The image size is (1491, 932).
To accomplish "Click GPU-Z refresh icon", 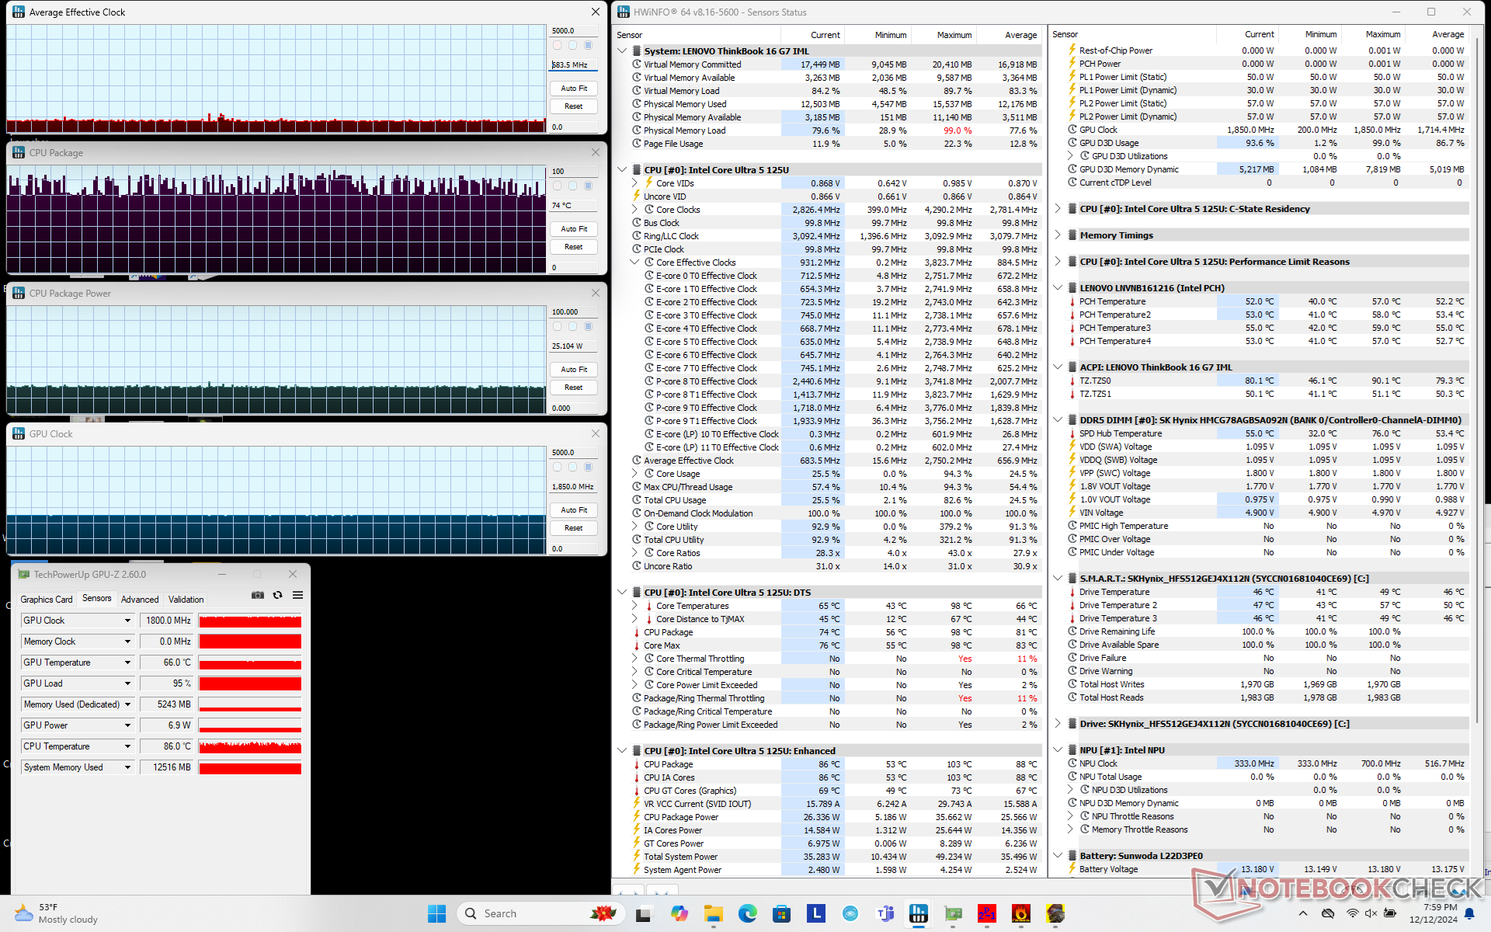I will pyautogui.click(x=278, y=596).
